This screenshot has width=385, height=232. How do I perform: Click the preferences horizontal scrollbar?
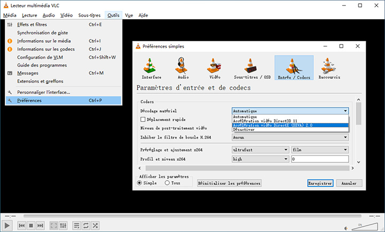coord(247,168)
